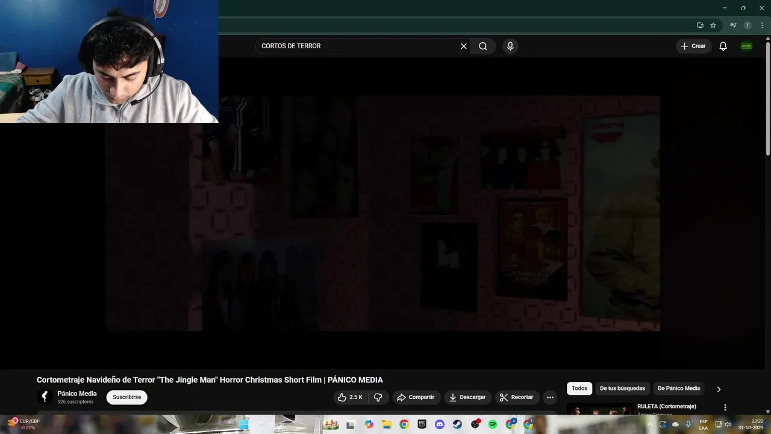Image resolution: width=771 pixels, height=434 pixels.
Task: Click the video player to pause playback
Action: click(383, 213)
